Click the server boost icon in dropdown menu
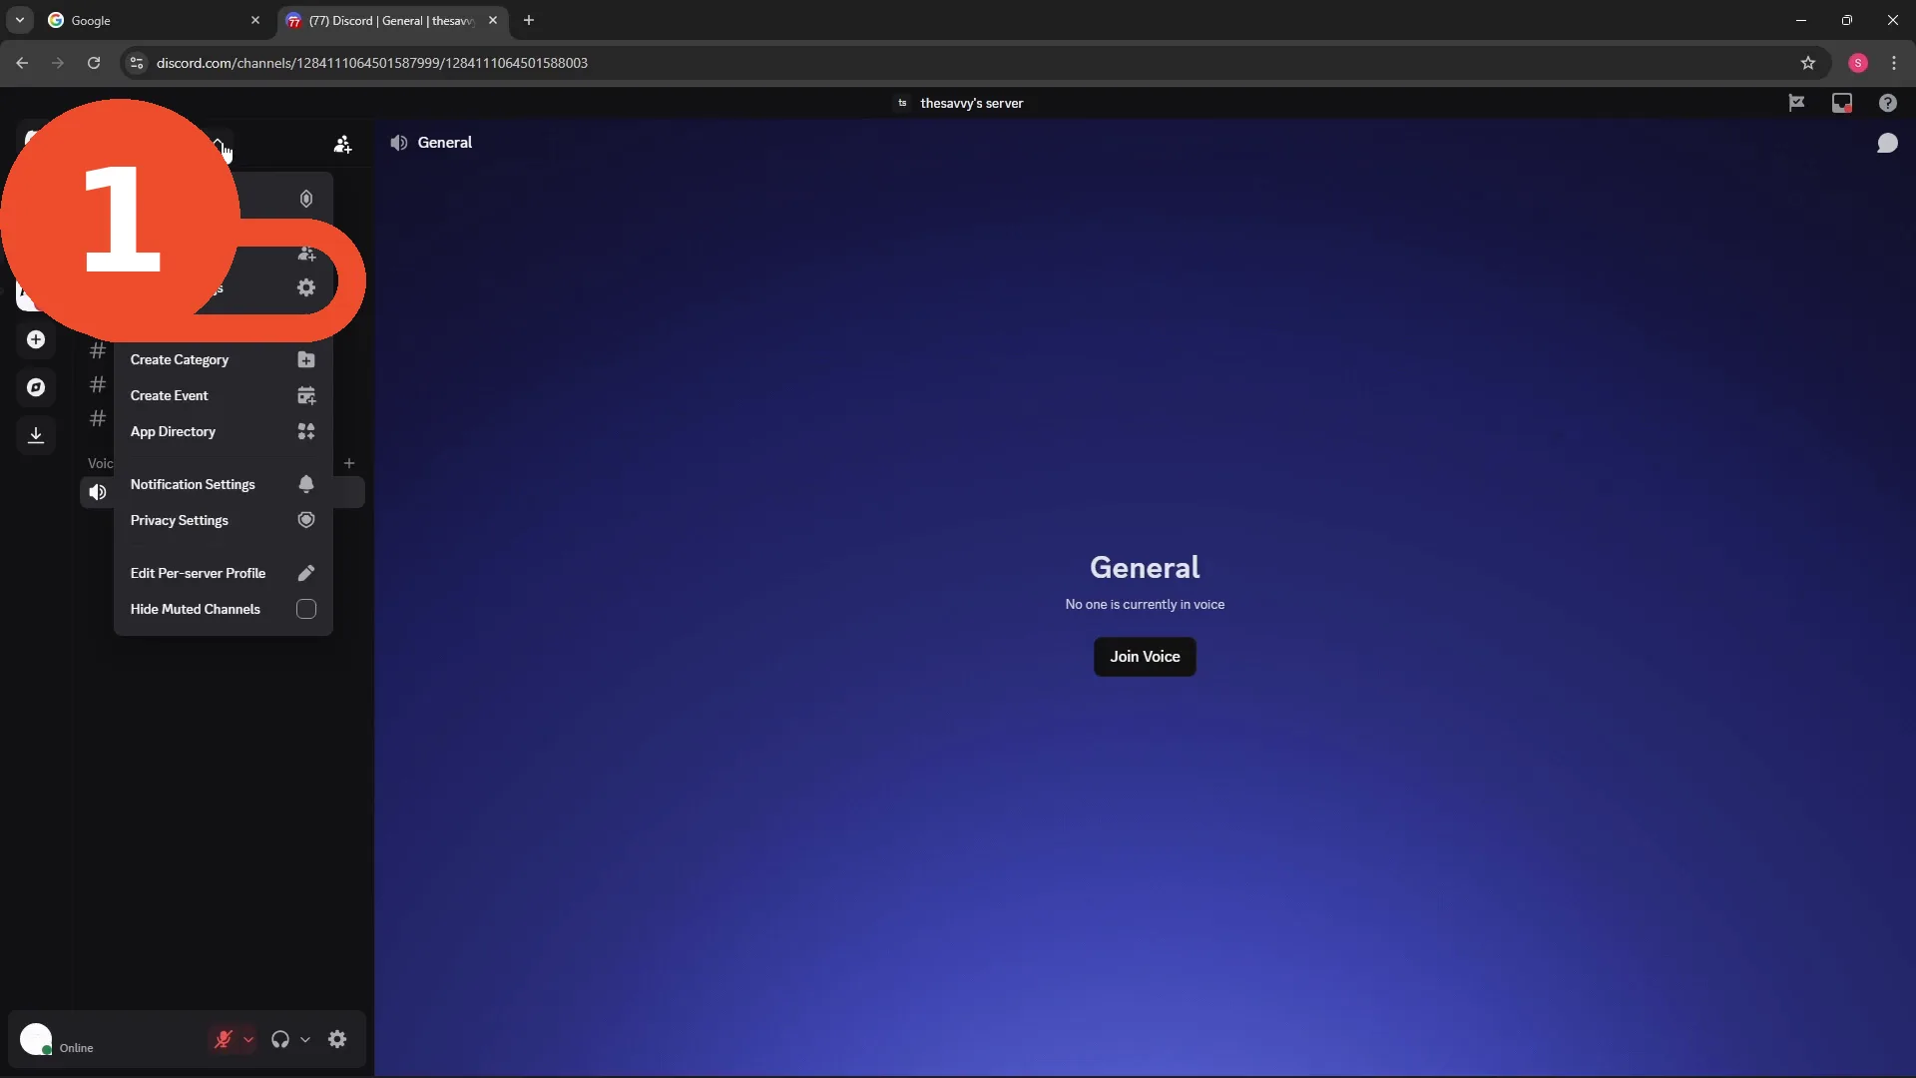This screenshot has width=1916, height=1078. (x=306, y=199)
